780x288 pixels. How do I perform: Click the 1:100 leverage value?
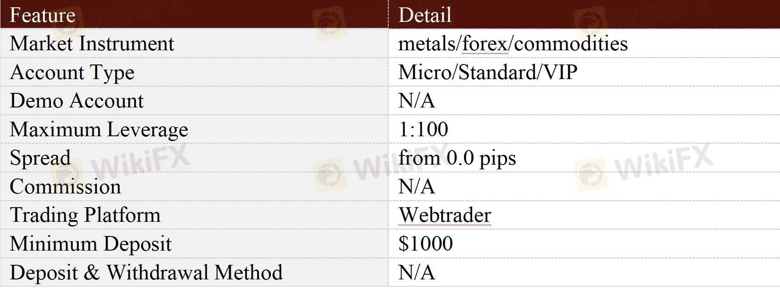[x=423, y=129]
